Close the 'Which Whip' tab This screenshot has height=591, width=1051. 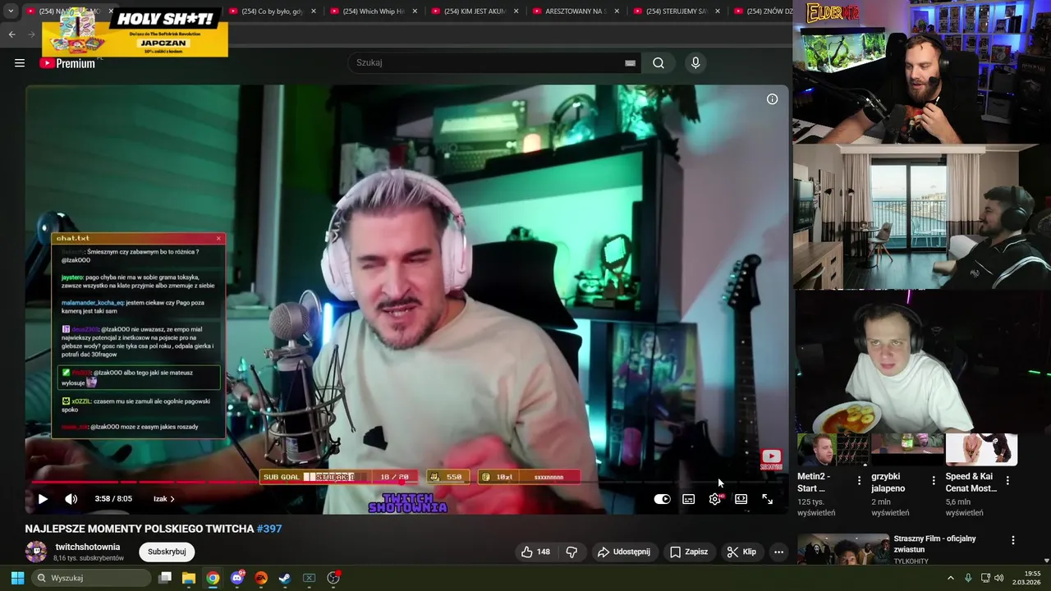[415, 11]
